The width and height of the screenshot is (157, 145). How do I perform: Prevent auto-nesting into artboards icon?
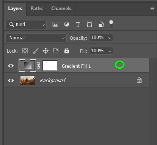(x=56, y=51)
